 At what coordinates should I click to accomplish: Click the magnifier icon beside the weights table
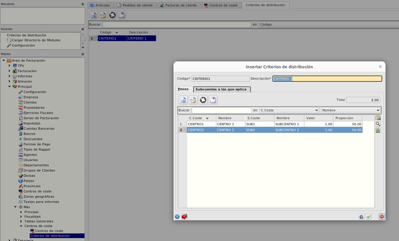(x=378, y=124)
